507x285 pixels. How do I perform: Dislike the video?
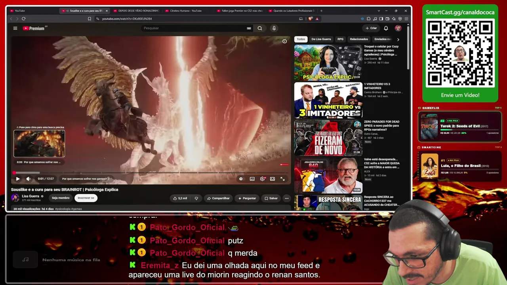tap(196, 198)
